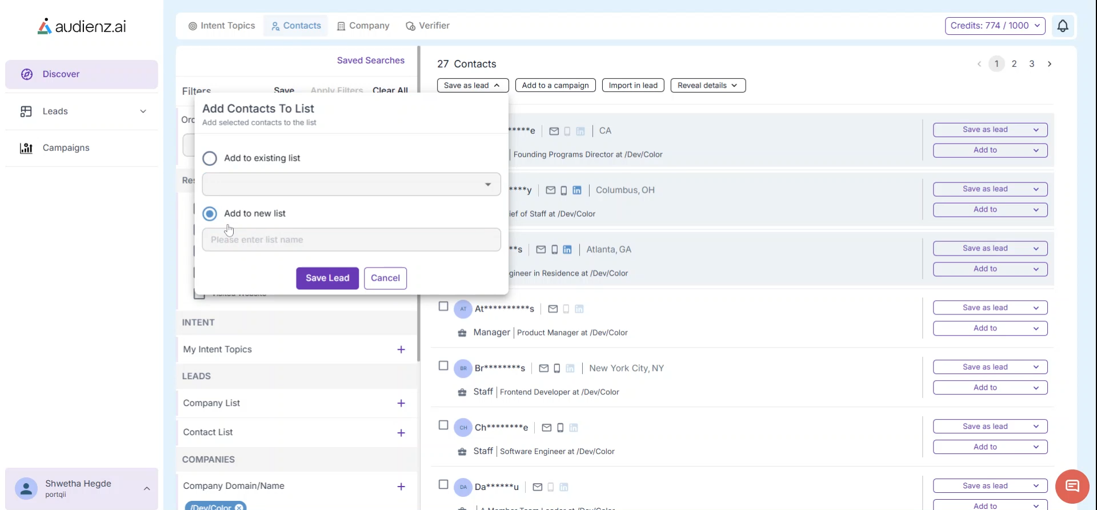Select the Add to existing list radio
Viewport: 1097px width, 510px height.
210,158
